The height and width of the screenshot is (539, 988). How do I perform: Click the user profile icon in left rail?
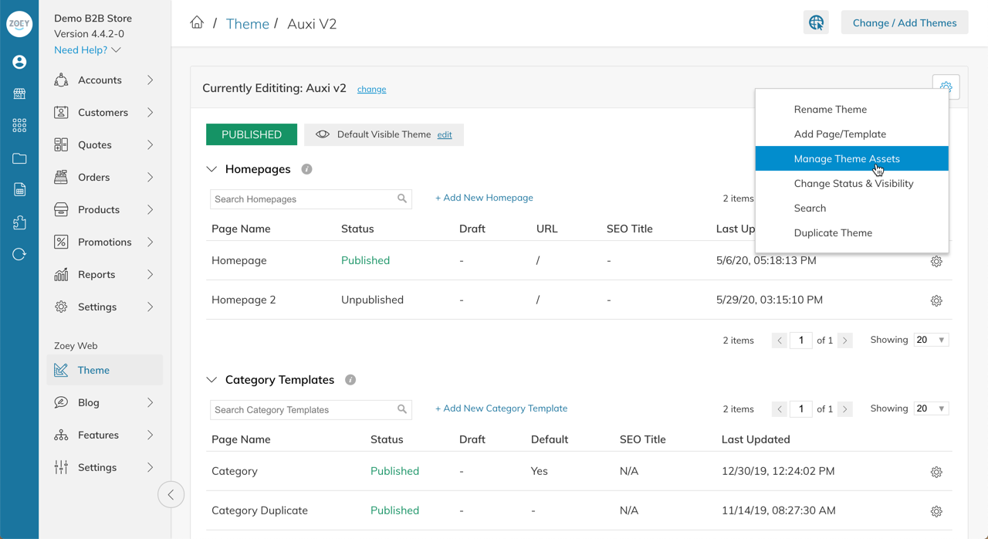pos(19,62)
